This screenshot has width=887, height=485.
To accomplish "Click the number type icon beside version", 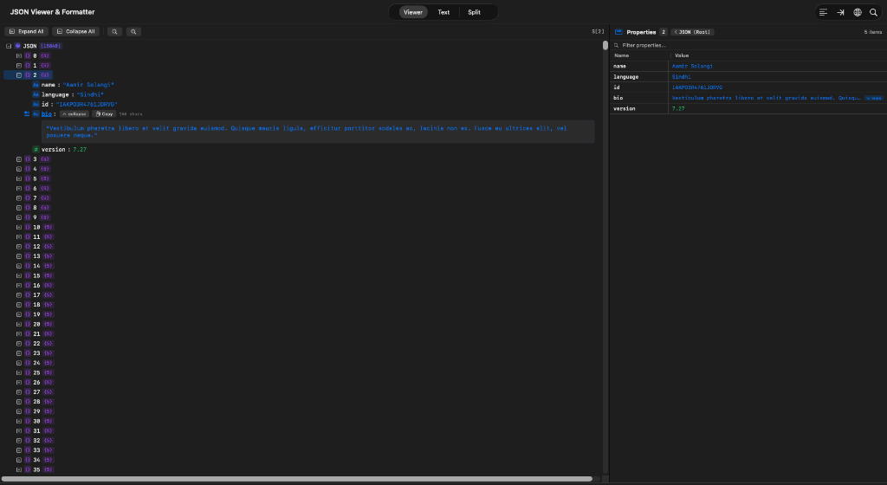I will coord(36,149).
